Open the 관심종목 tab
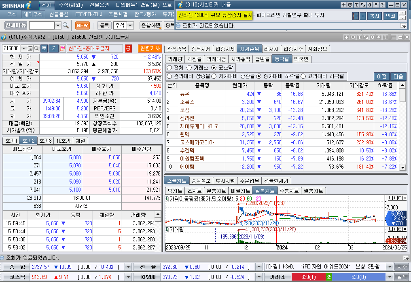 point(176,49)
